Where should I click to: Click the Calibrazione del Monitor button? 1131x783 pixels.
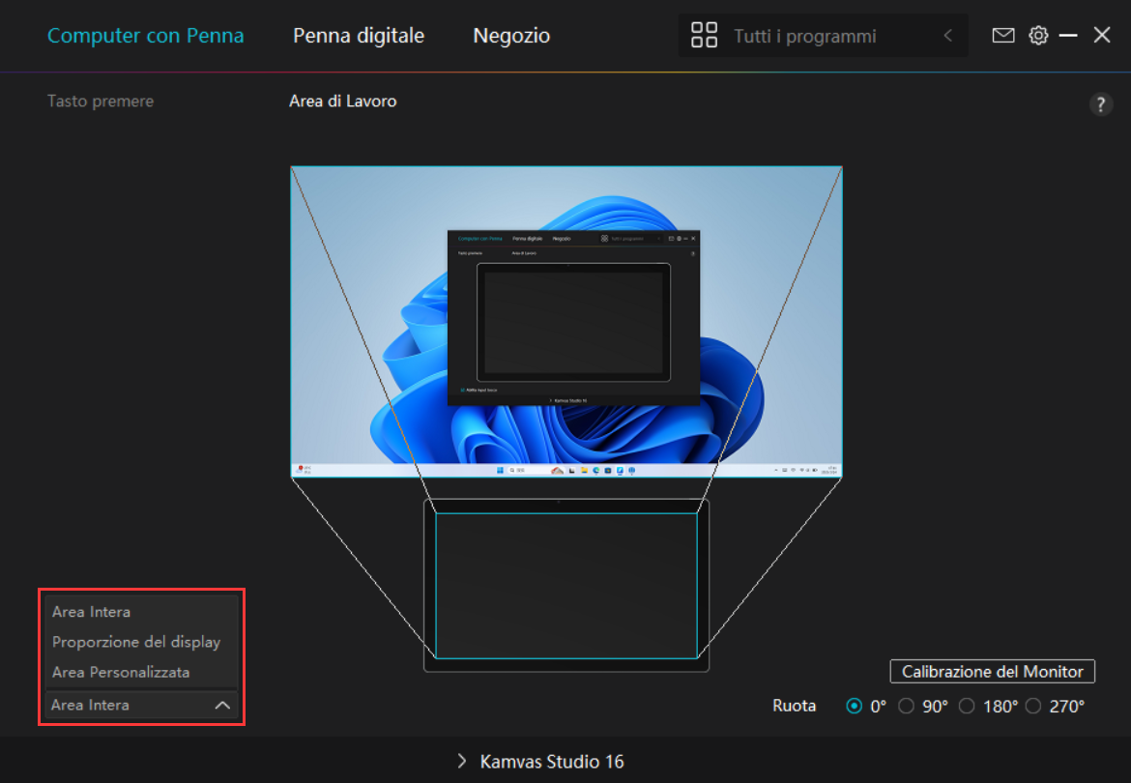click(x=992, y=671)
